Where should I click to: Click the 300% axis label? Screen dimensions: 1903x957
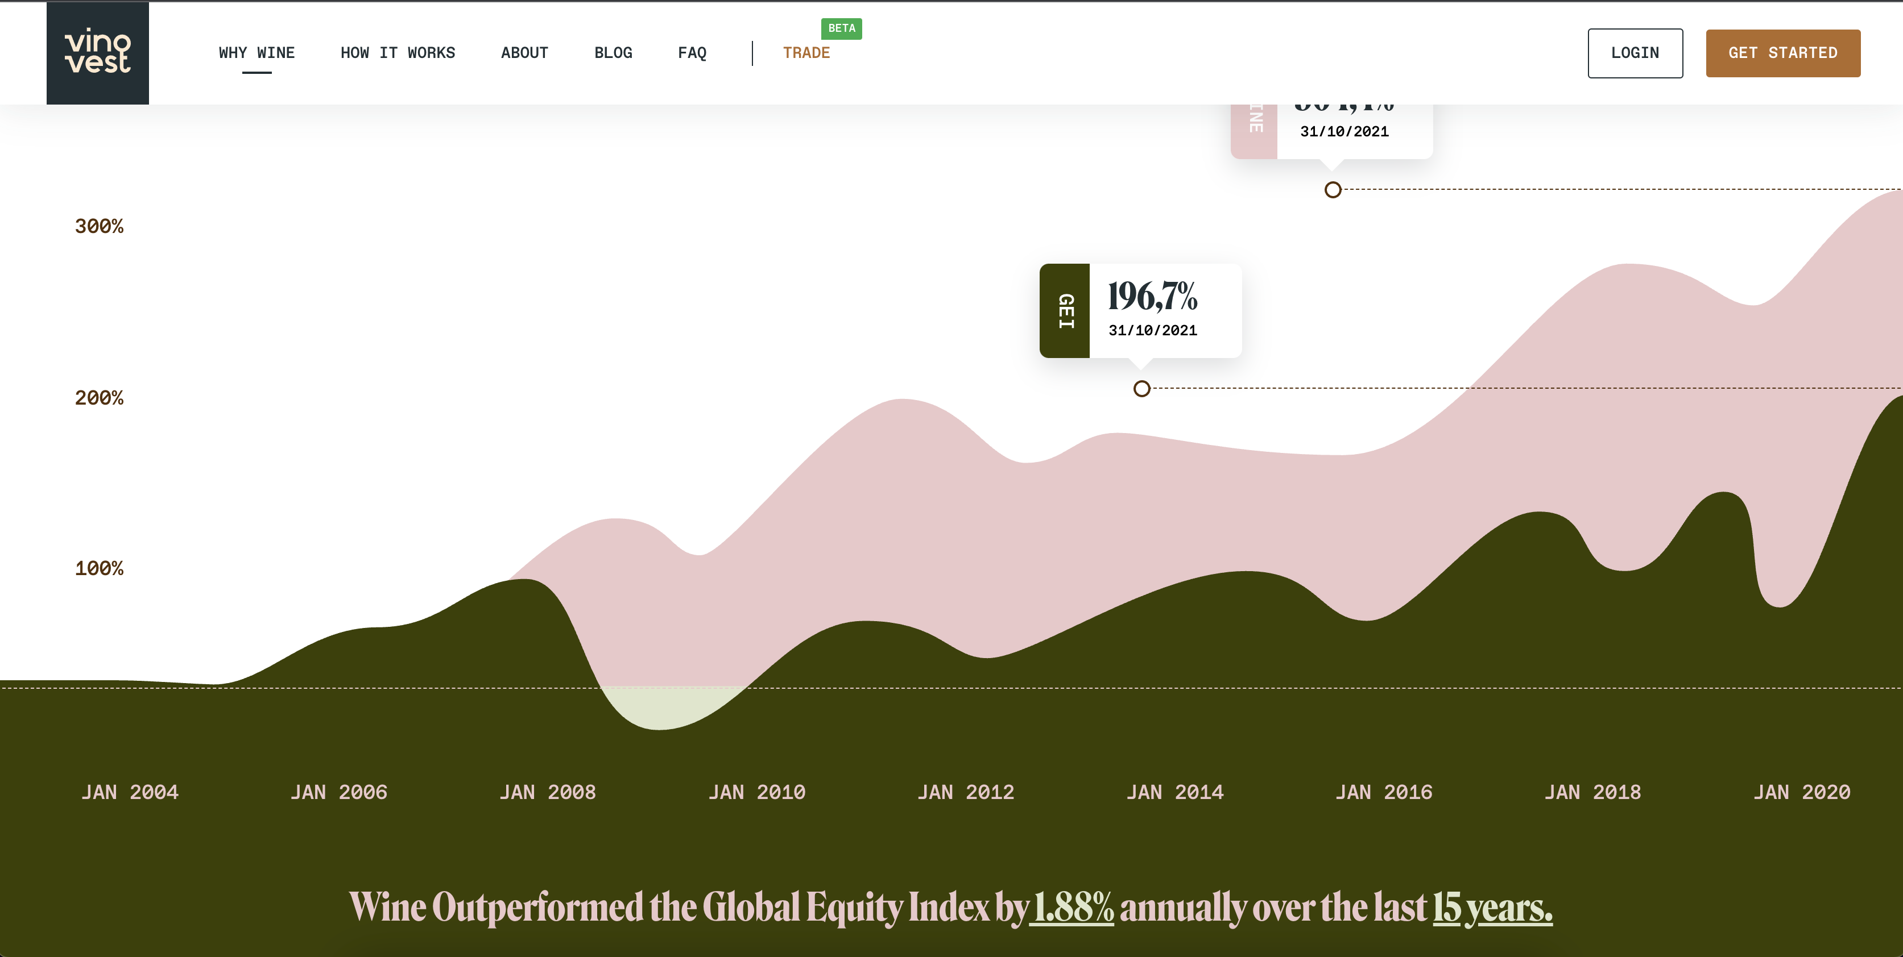pyautogui.click(x=98, y=226)
